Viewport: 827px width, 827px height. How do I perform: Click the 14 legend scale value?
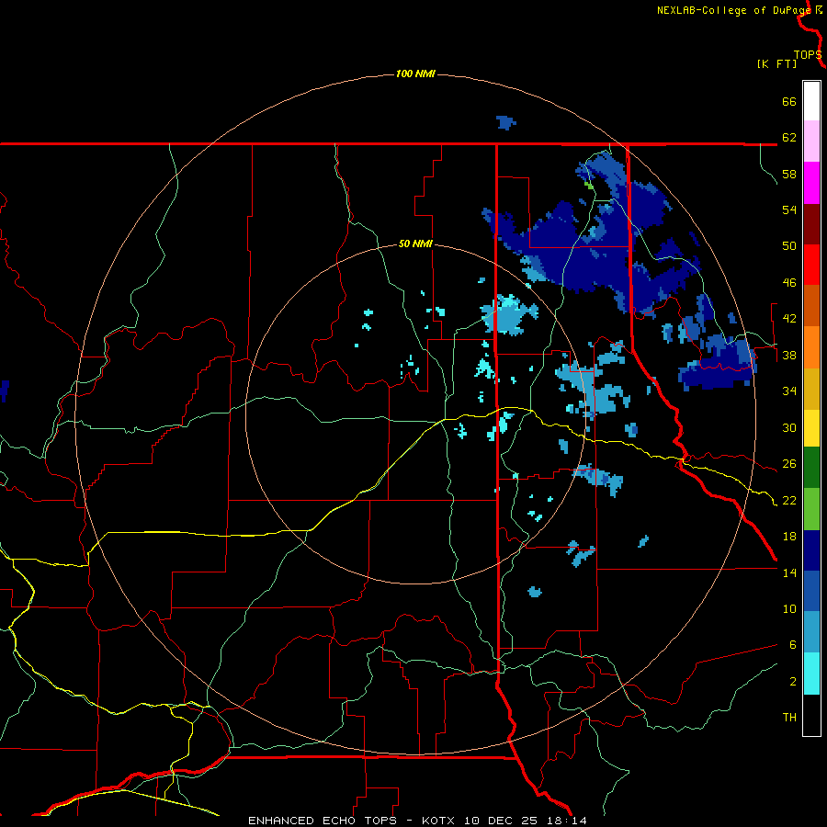(x=789, y=572)
